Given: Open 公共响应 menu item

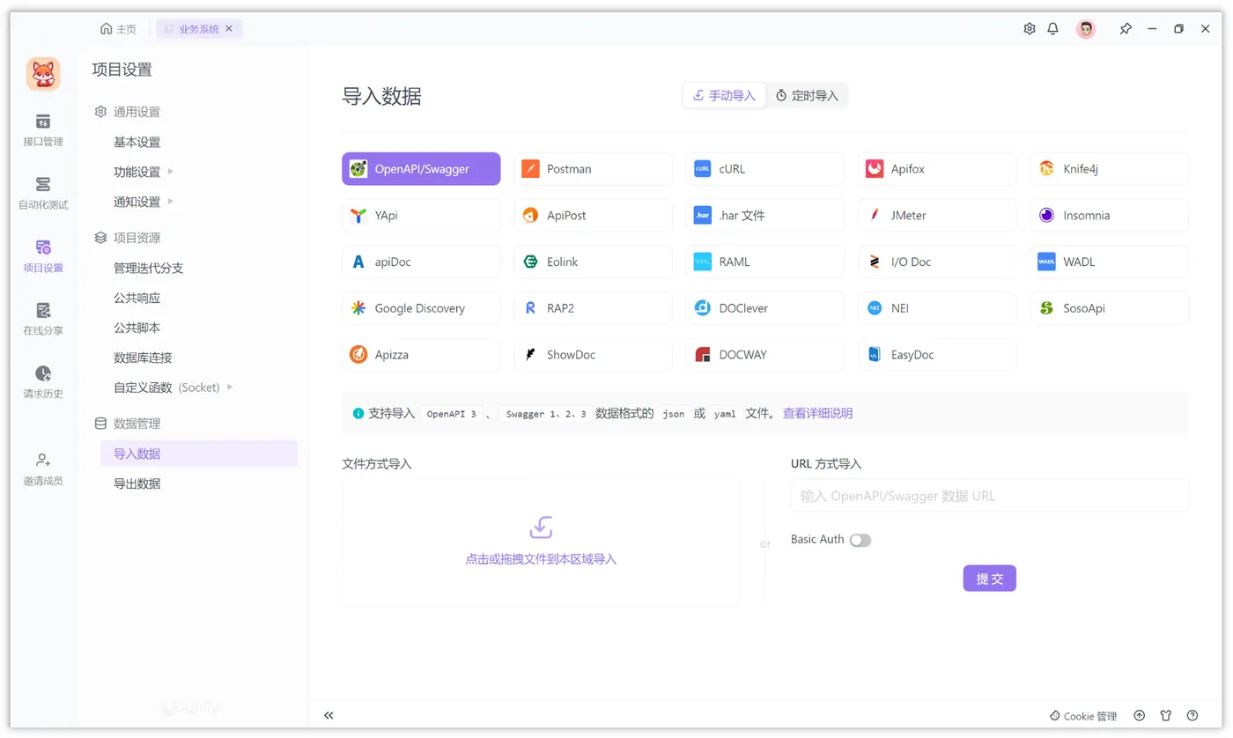Looking at the screenshot, I should click(x=137, y=298).
